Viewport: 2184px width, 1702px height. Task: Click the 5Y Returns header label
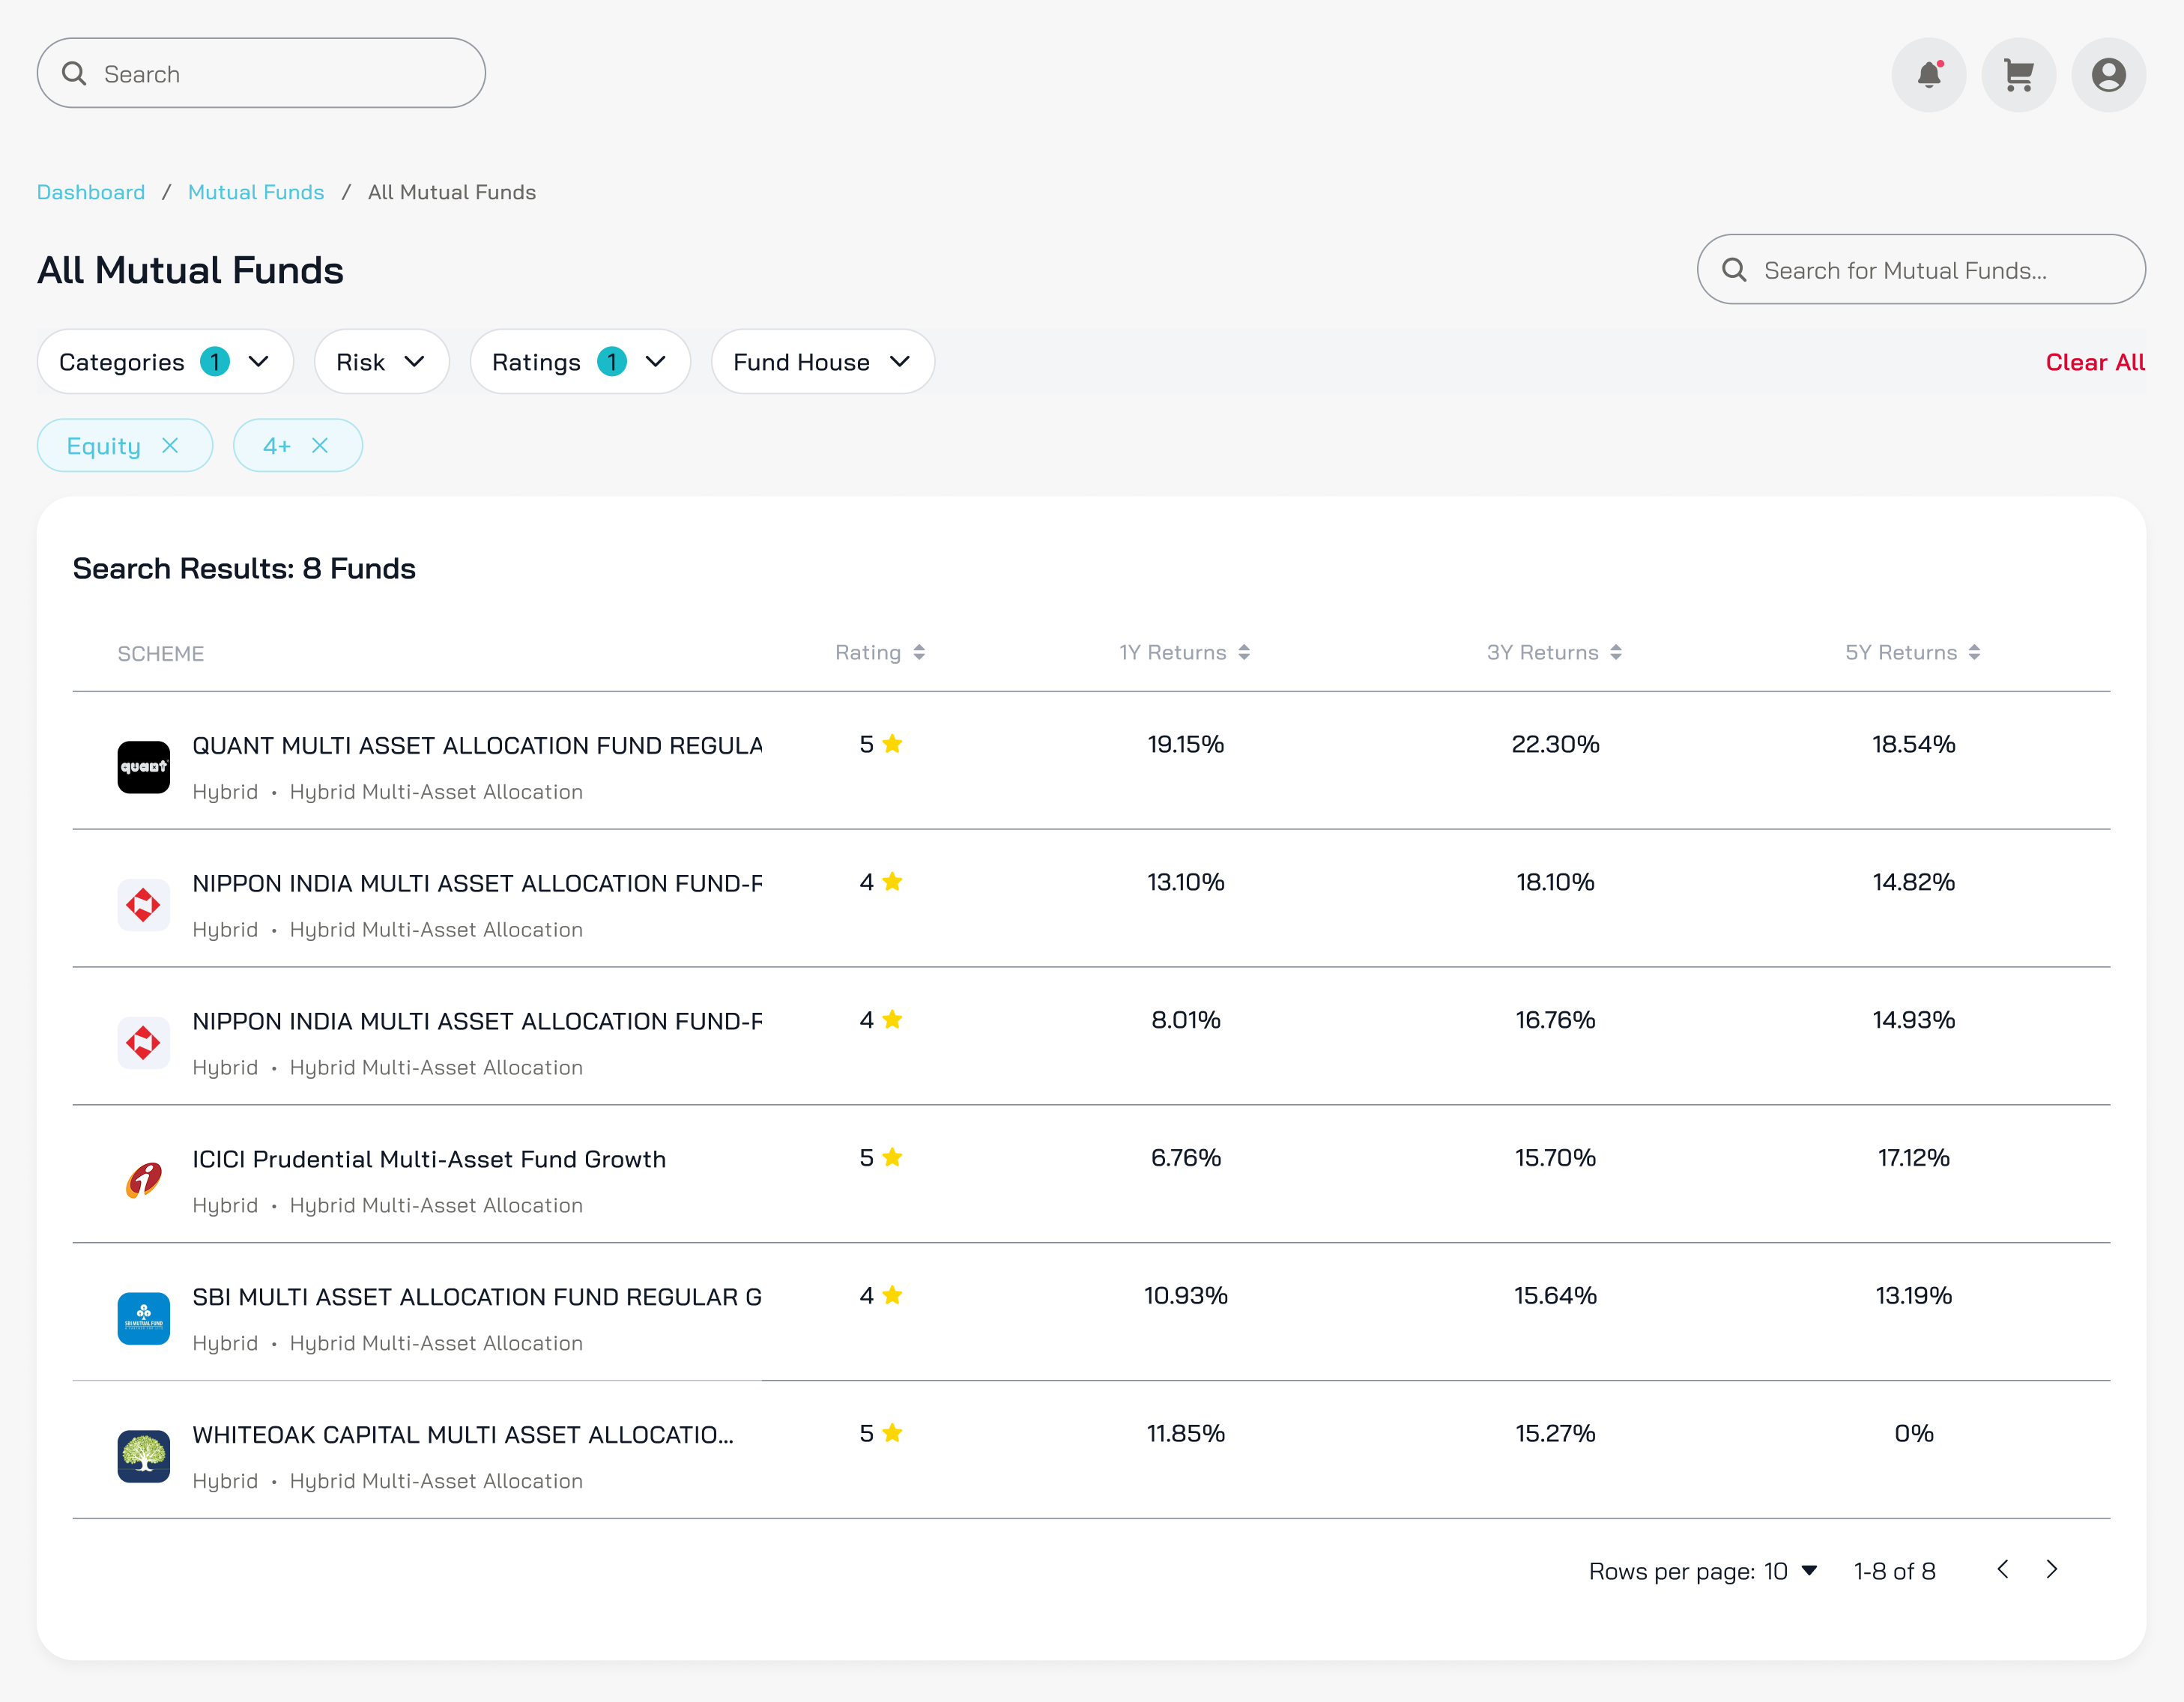pyautogui.click(x=1901, y=652)
